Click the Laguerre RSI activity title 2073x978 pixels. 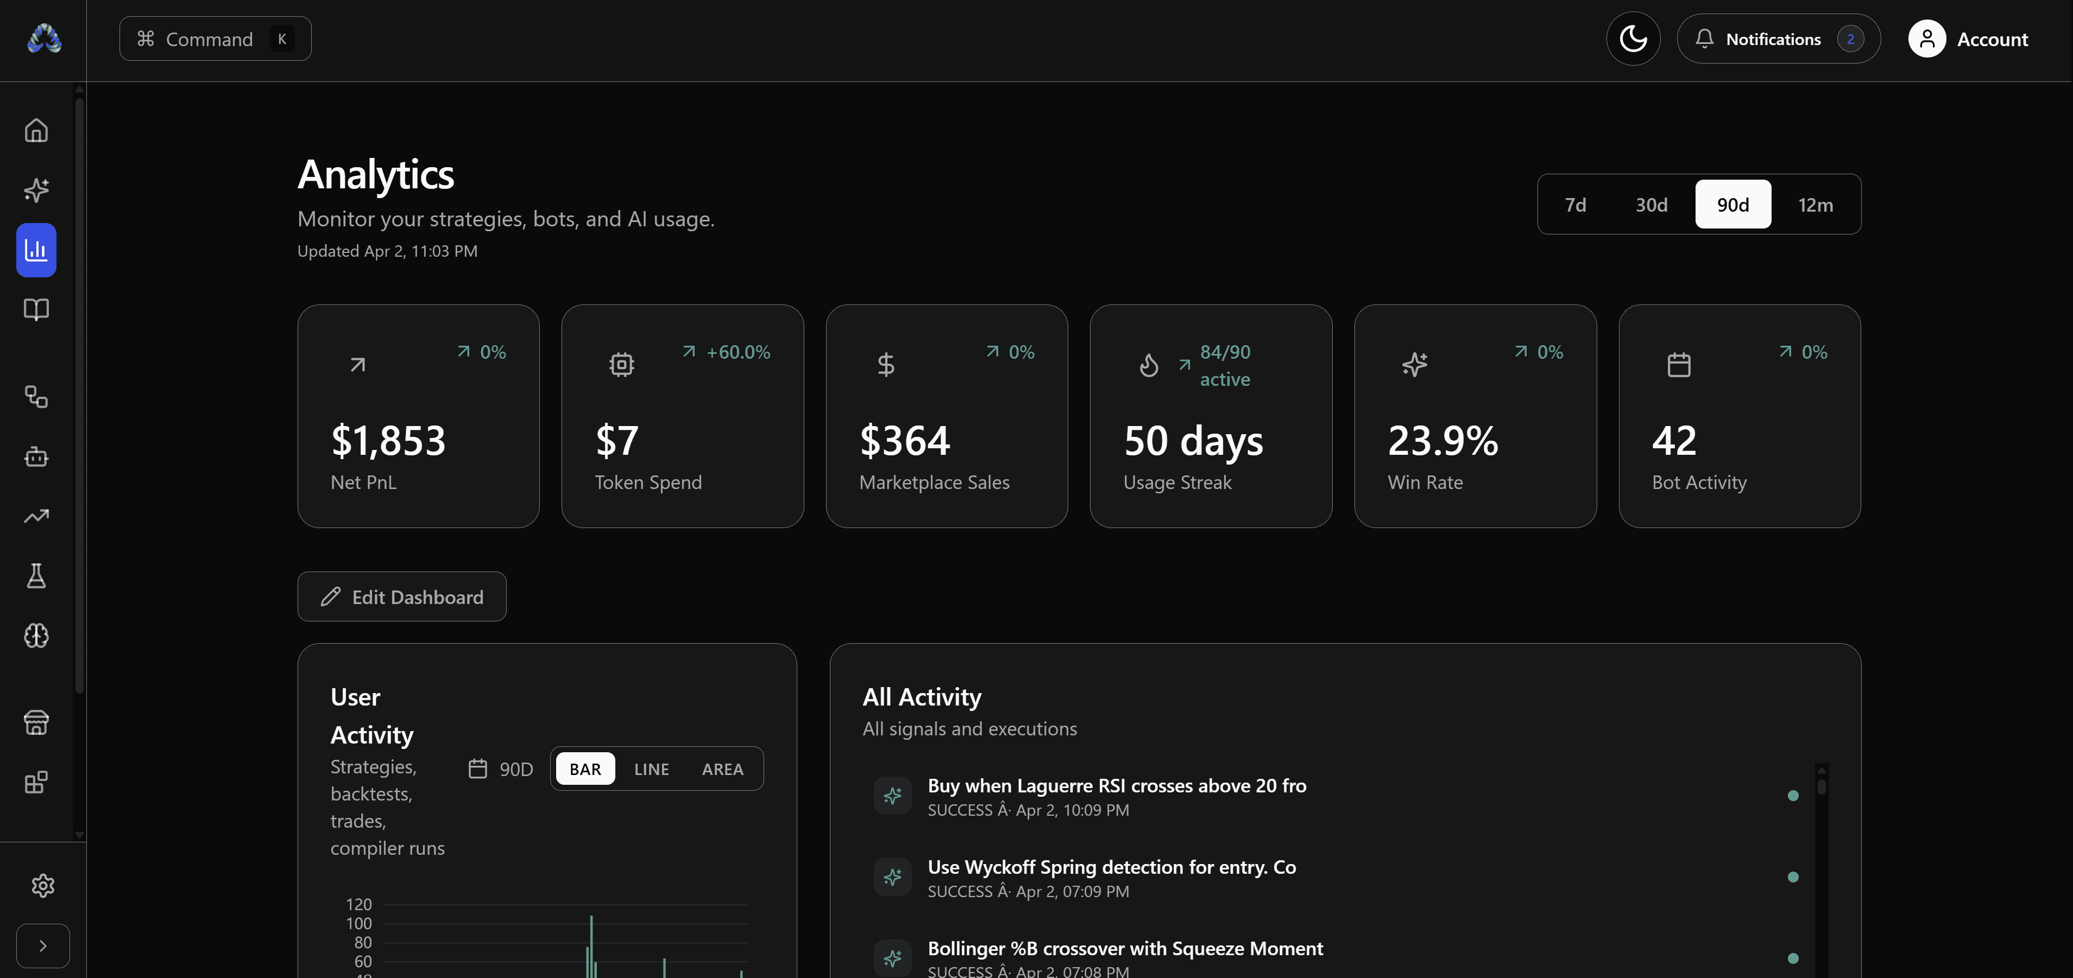coord(1116,786)
